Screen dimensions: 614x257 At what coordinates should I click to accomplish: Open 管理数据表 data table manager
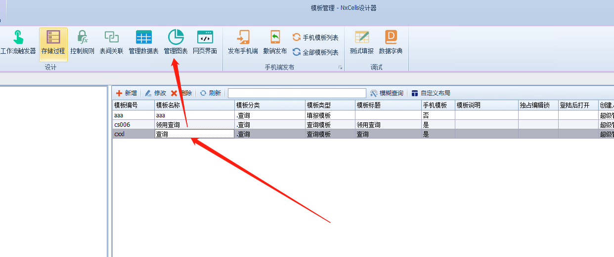coord(143,42)
